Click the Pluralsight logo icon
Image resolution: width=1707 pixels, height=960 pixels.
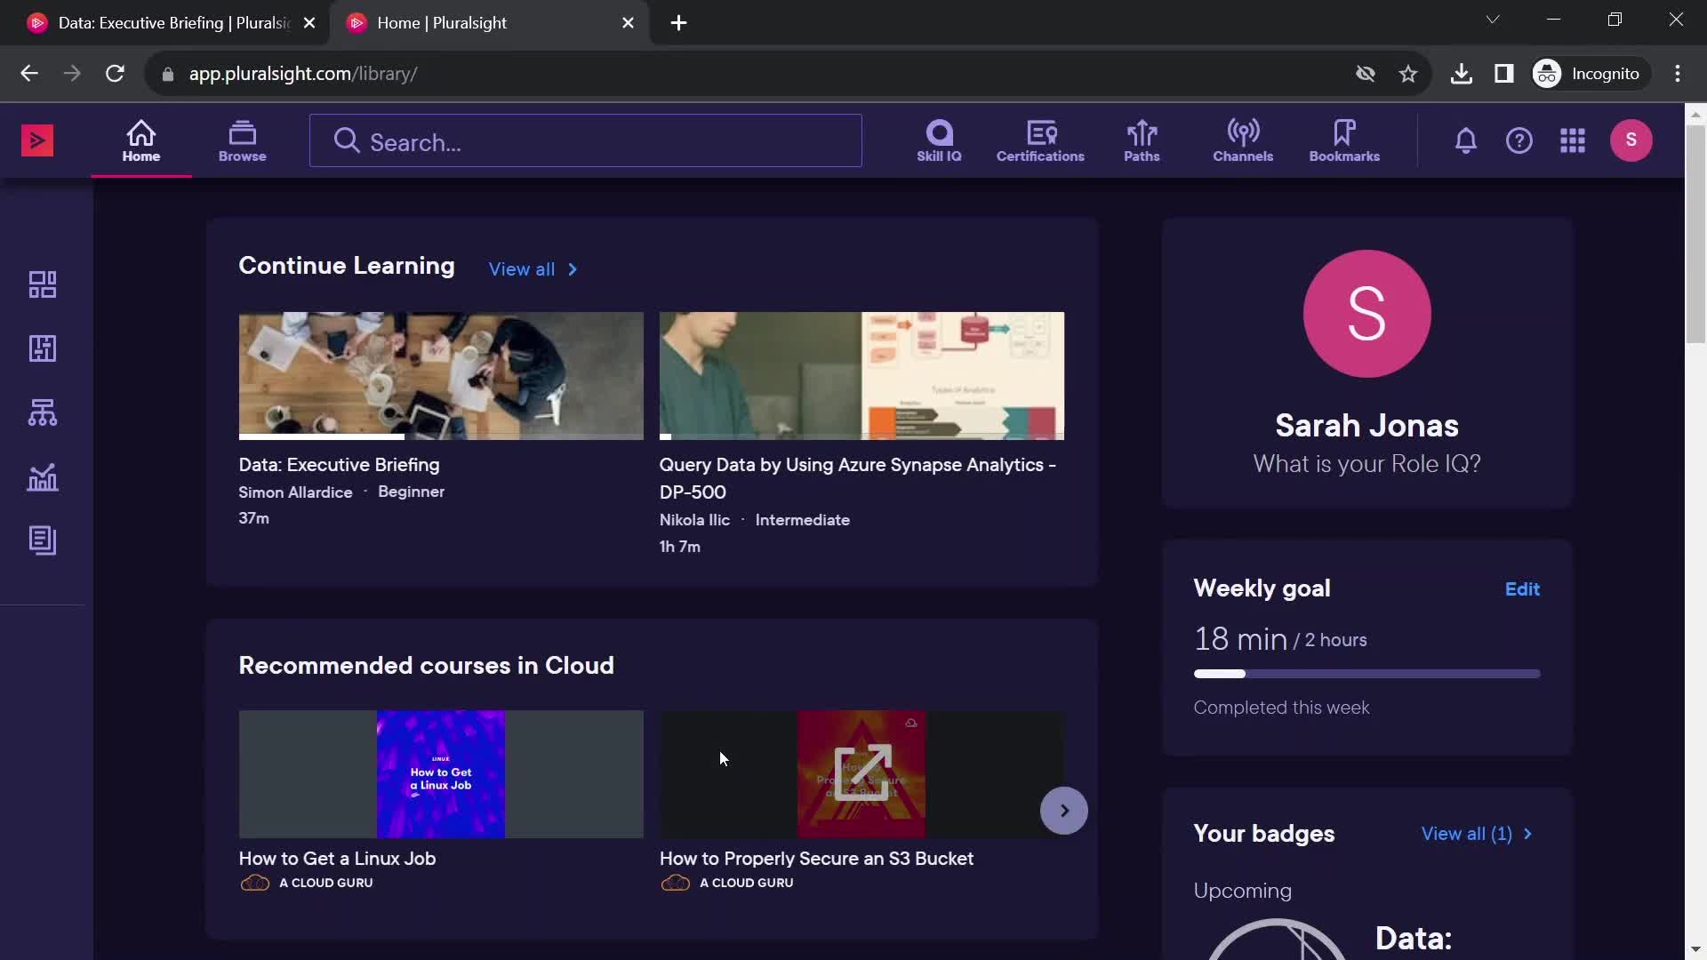37,140
